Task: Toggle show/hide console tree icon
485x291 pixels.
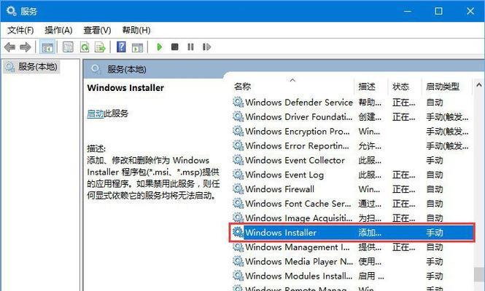Action: (x=47, y=47)
